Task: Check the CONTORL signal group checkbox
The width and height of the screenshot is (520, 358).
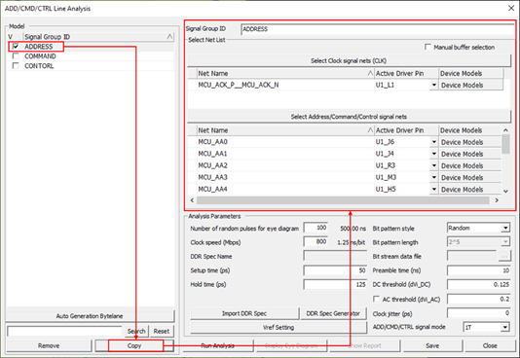Action: point(16,65)
